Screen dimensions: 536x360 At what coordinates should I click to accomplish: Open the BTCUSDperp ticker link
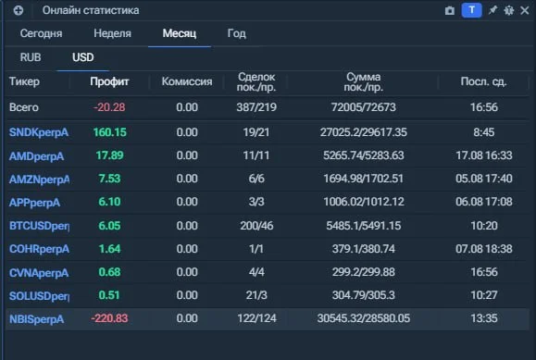tap(39, 226)
